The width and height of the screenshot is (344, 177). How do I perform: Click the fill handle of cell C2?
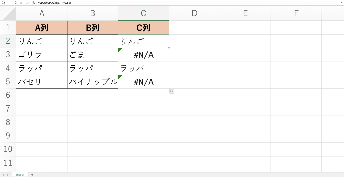(169, 48)
